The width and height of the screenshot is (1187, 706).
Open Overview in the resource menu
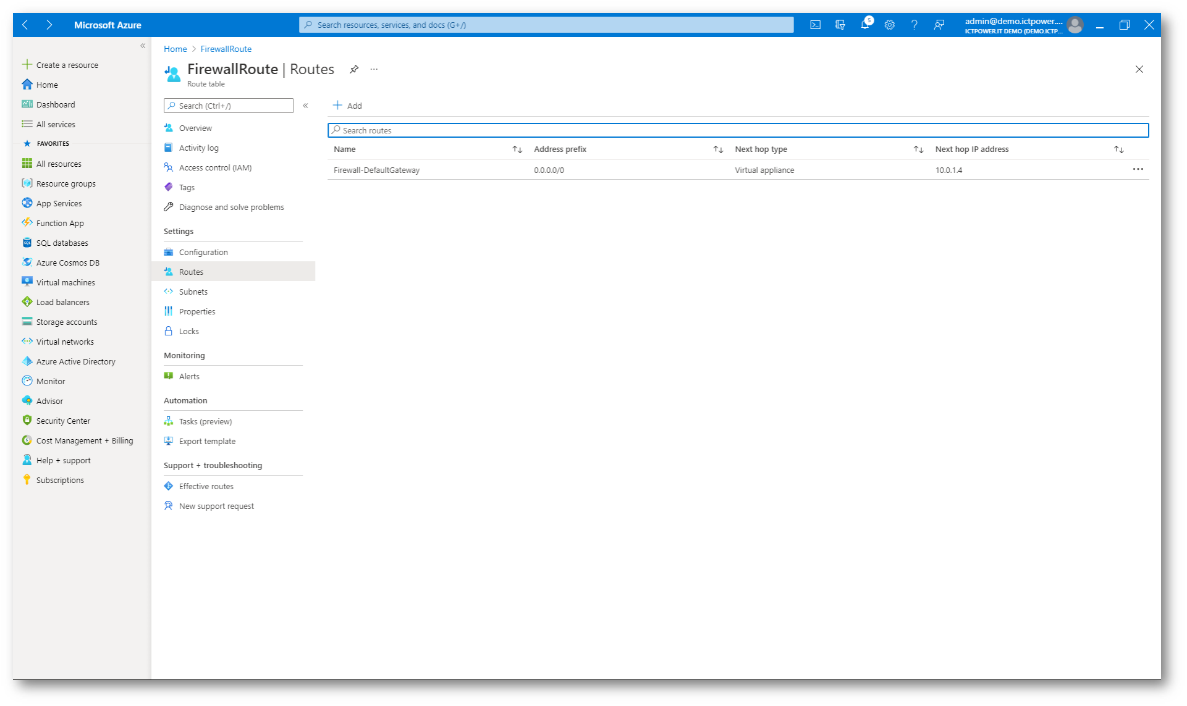tap(195, 128)
